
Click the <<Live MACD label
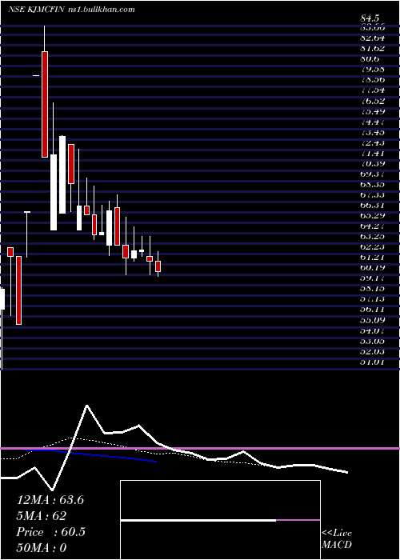(337, 538)
